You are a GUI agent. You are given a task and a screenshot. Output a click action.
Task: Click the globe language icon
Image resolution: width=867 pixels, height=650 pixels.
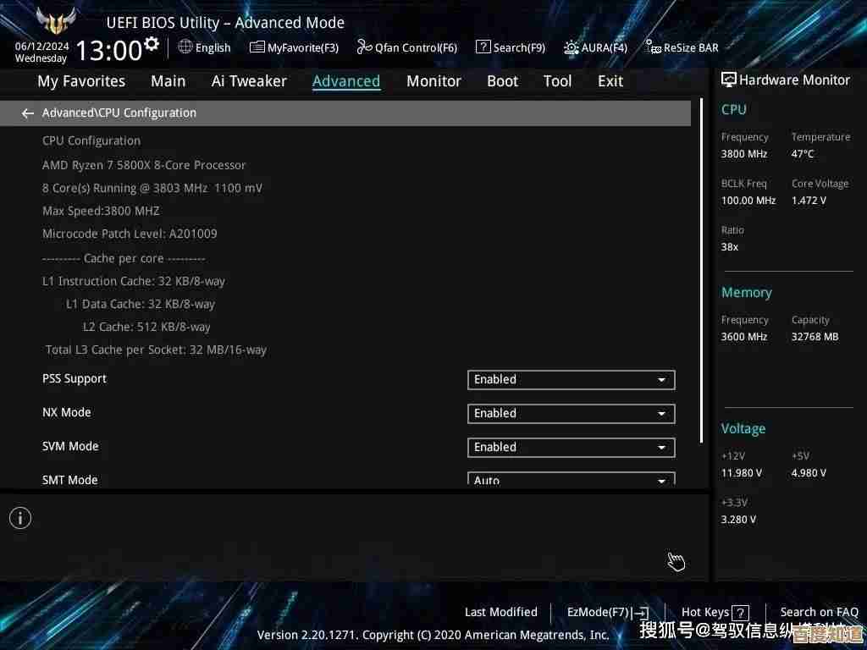tap(185, 47)
